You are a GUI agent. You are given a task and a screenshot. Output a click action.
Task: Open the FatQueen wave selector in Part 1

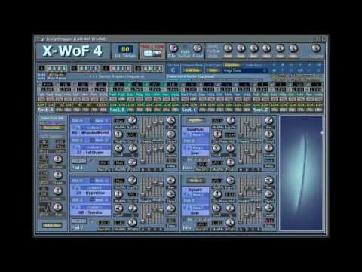90,153
